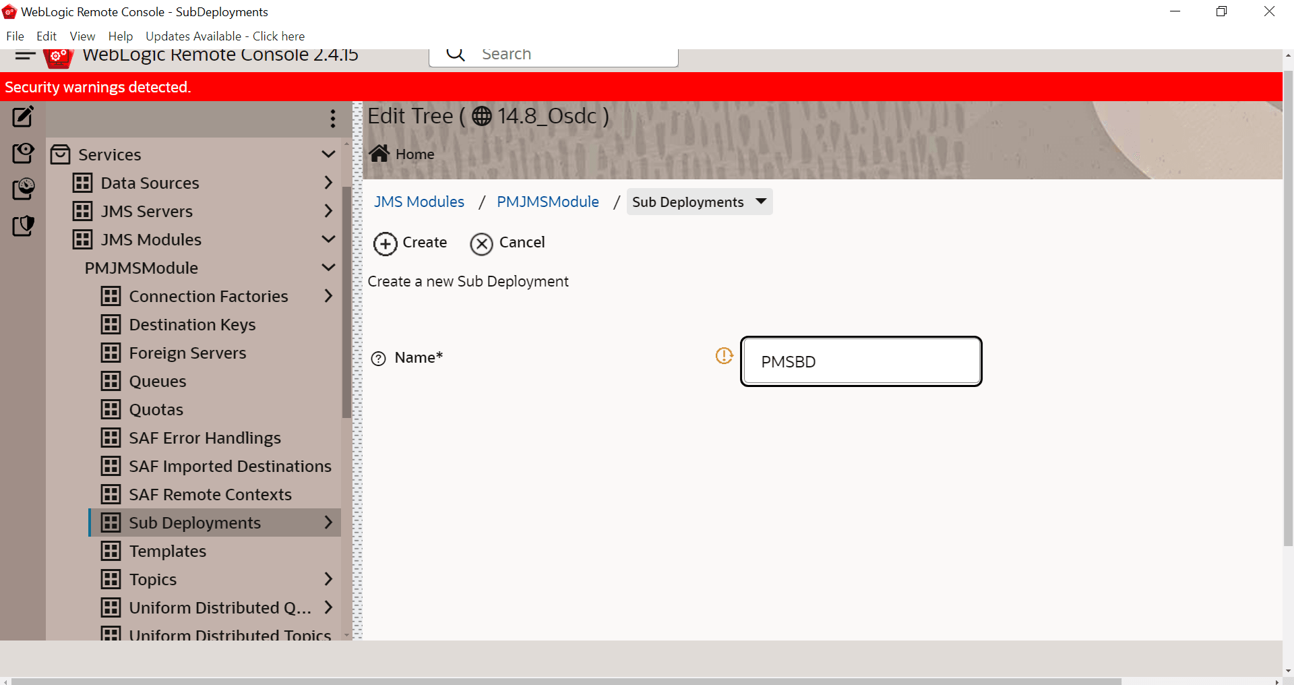Click the Security warnings detected banner
The height and width of the screenshot is (685, 1294).
pos(641,87)
